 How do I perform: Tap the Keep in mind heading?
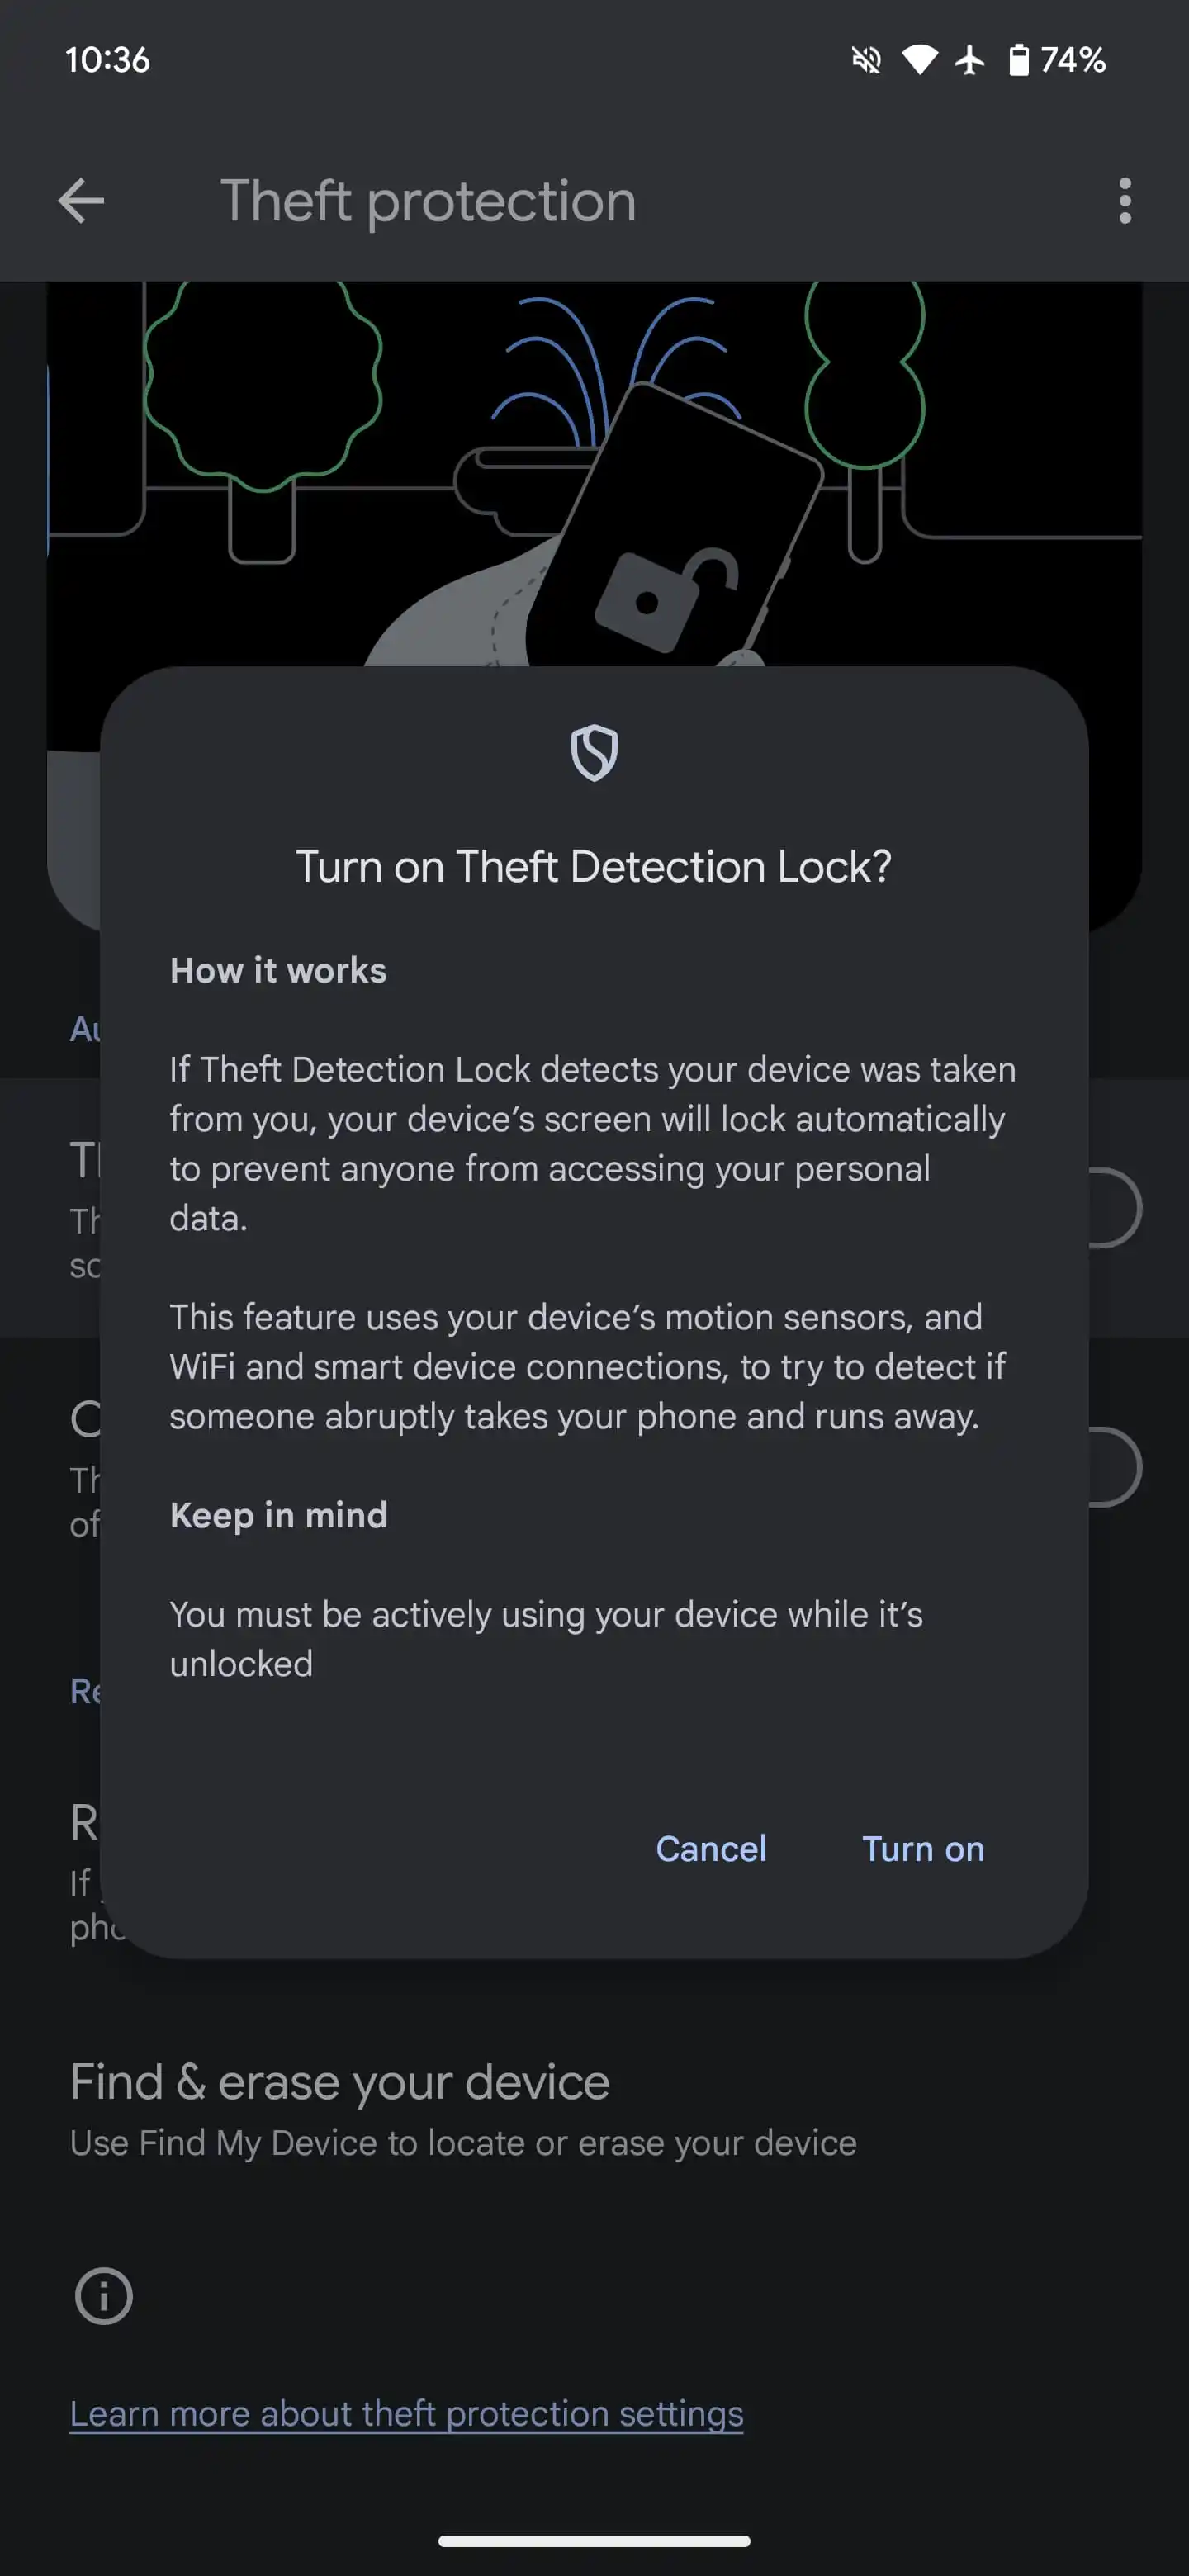(278, 1515)
